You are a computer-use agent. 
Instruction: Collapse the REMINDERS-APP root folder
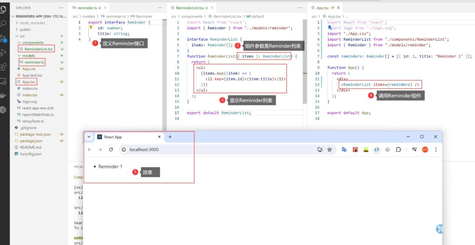(x=39, y=16)
